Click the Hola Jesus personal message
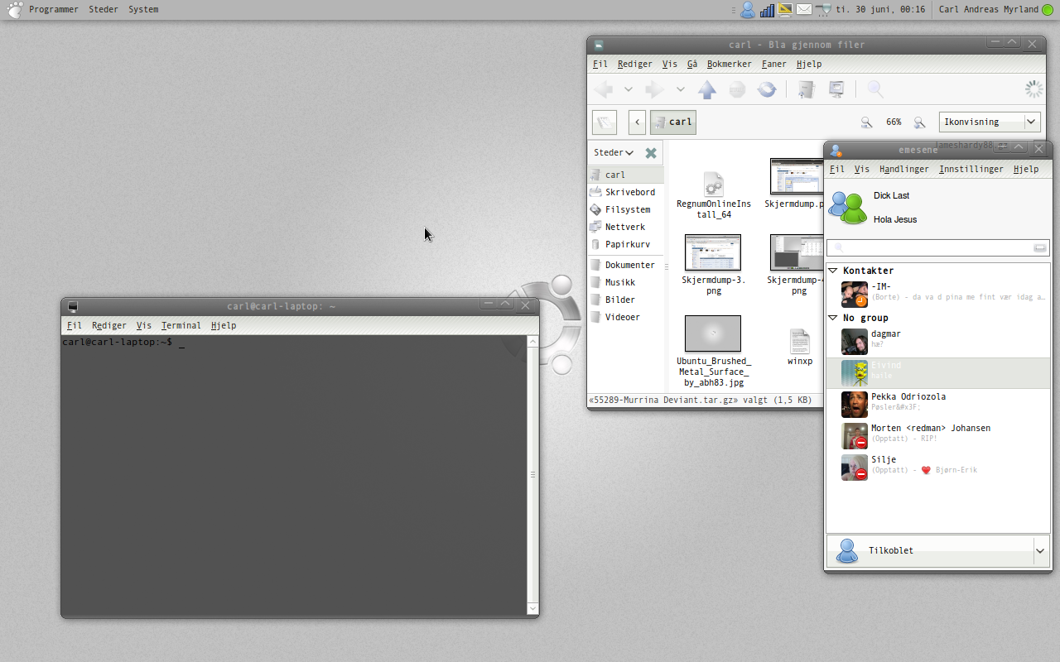This screenshot has height=662, width=1060. pyautogui.click(x=895, y=219)
